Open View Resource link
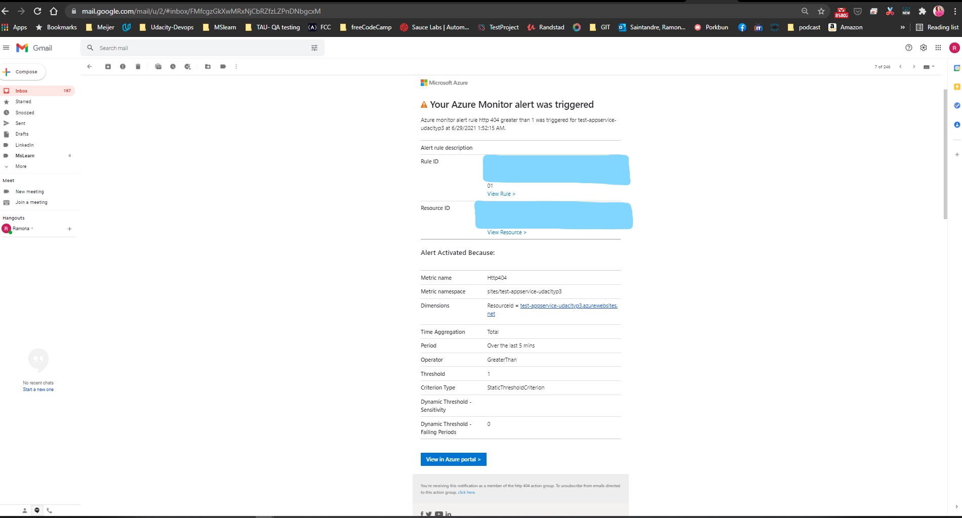 tap(507, 232)
